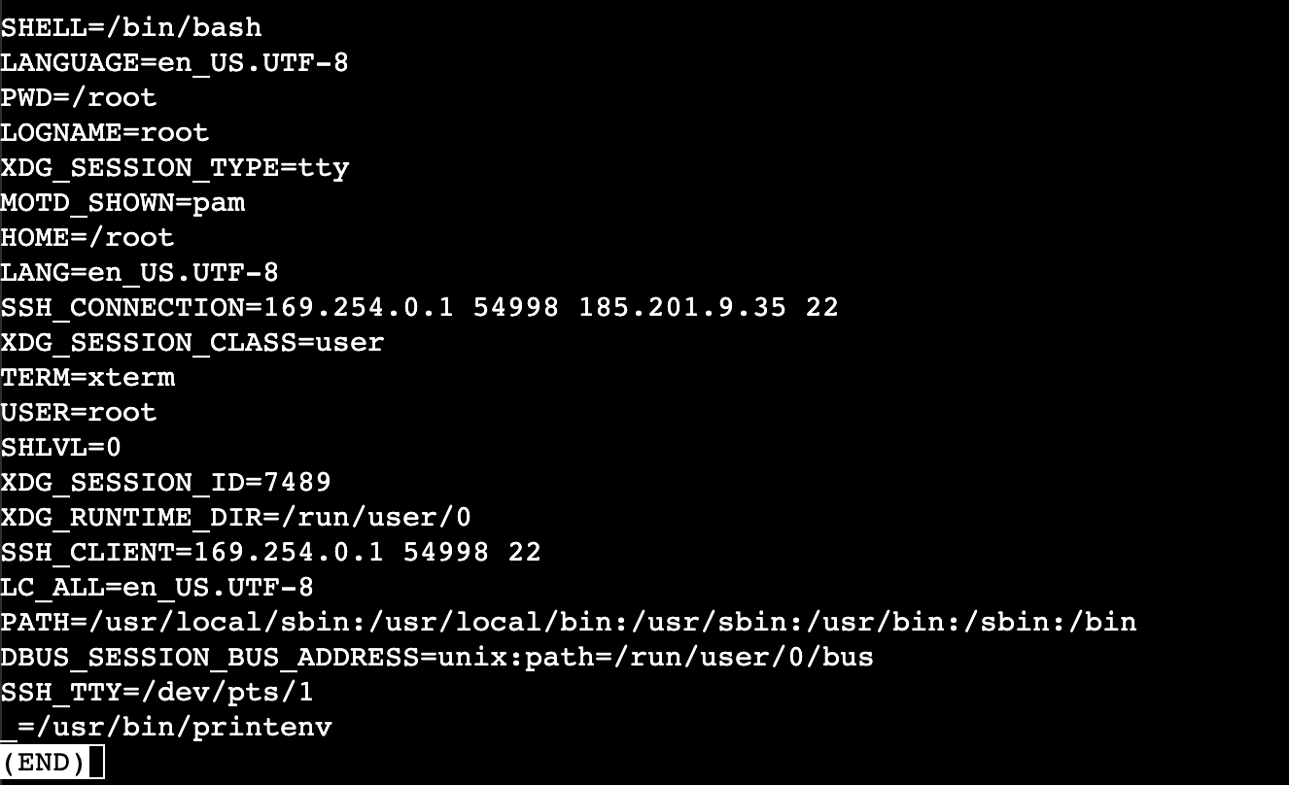This screenshot has height=785, width=1289.
Task: Click the TERM=xterm line
Action: 87,377
